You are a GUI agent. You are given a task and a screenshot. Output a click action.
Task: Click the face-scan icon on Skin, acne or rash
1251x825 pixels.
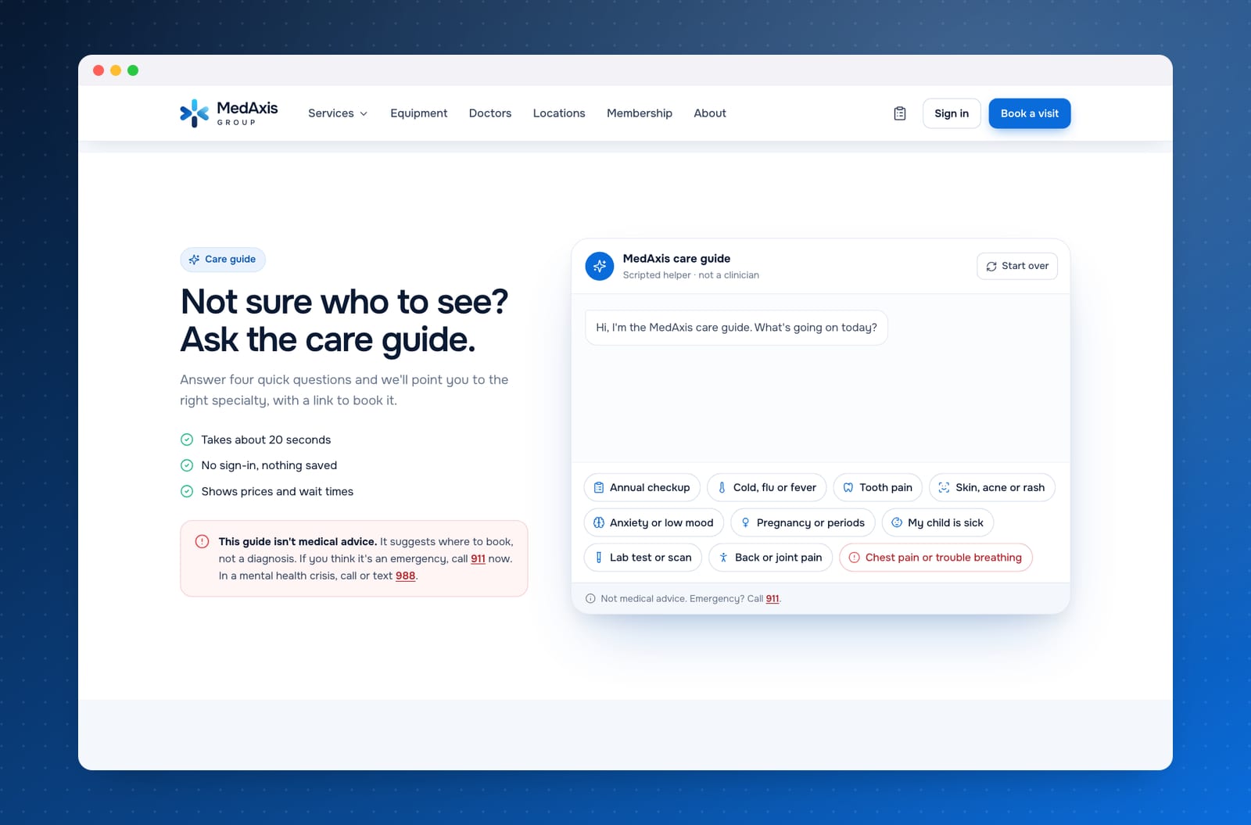click(x=944, y=488)
